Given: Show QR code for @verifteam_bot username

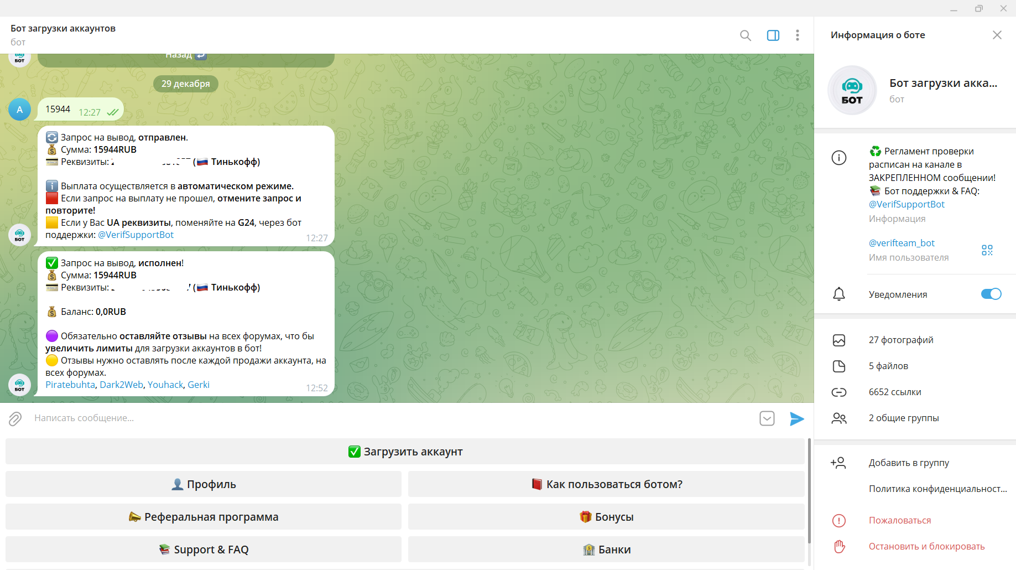Looking at the screenshot, I should 987,250.
